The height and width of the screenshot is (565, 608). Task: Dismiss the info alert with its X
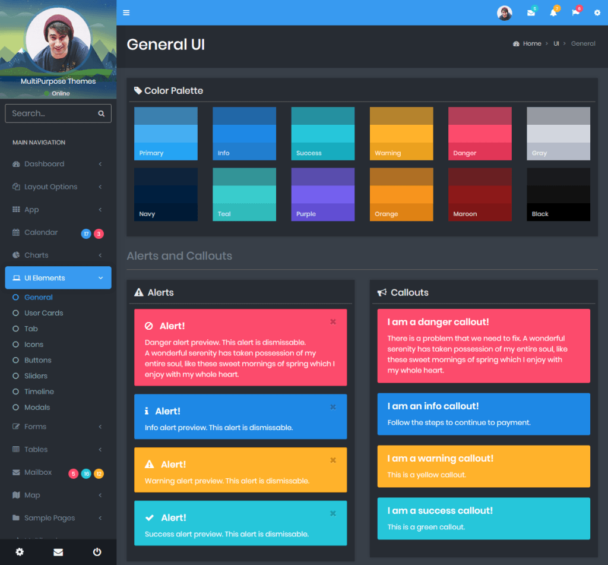[x=332, y=407]
